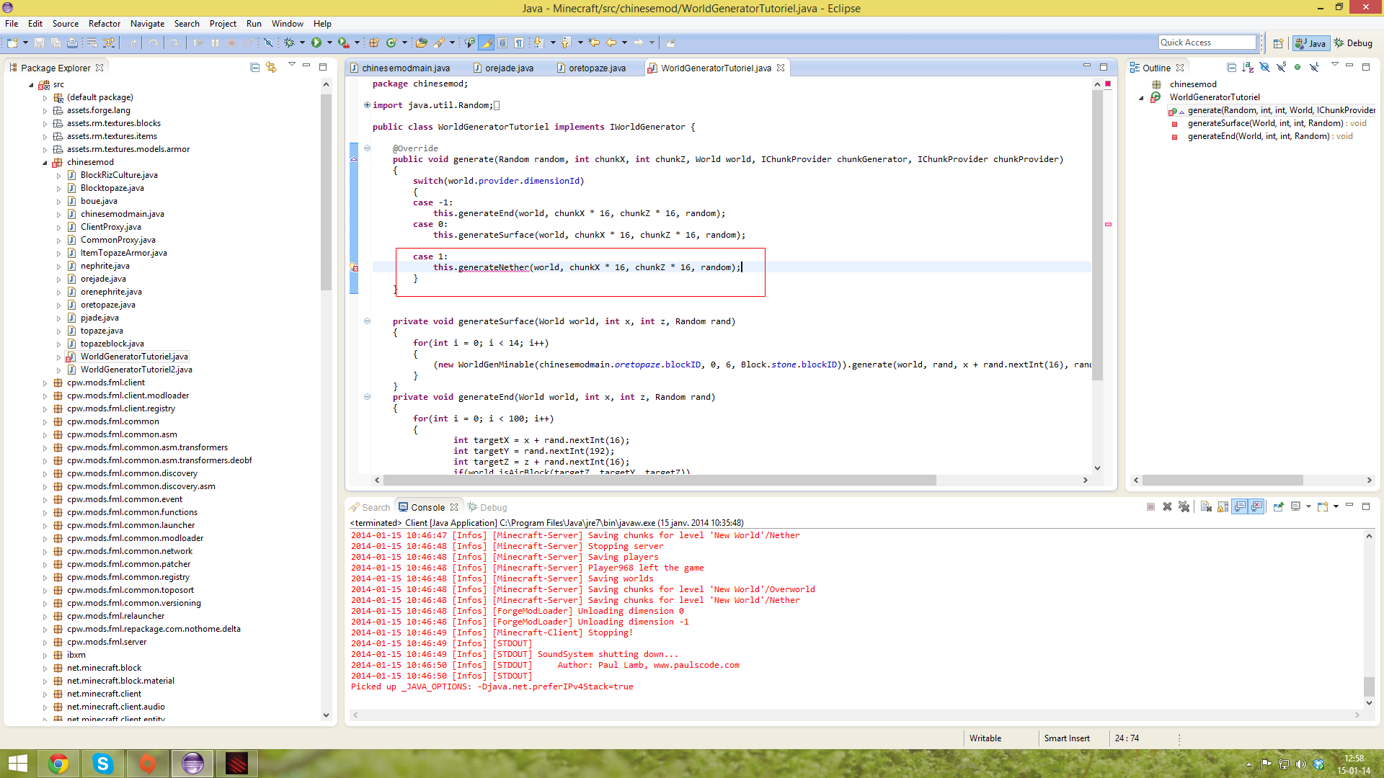Click Remove All Terminated Launches icon
Screen dimensions: 1384x778
pos(1184,507)
